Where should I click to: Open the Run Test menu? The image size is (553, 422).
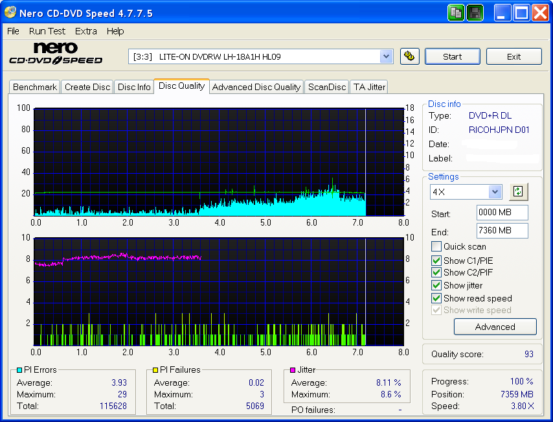[47, 30]
